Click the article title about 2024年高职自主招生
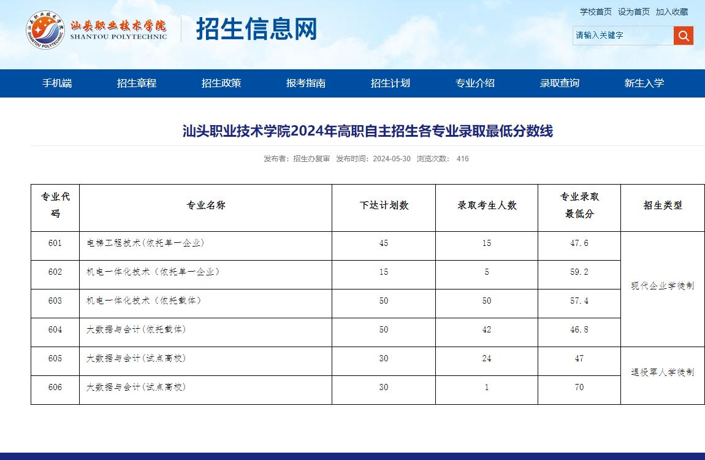Image resolution: width=705 pixels, height=460 pixels. point(368,131)
